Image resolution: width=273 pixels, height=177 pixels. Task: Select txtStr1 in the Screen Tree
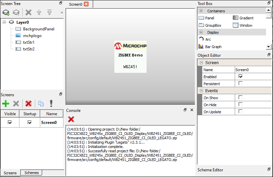(29, 42)
